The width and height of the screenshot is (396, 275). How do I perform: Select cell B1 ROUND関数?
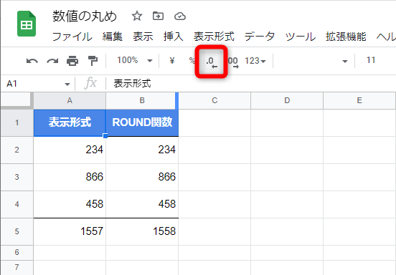142,122
